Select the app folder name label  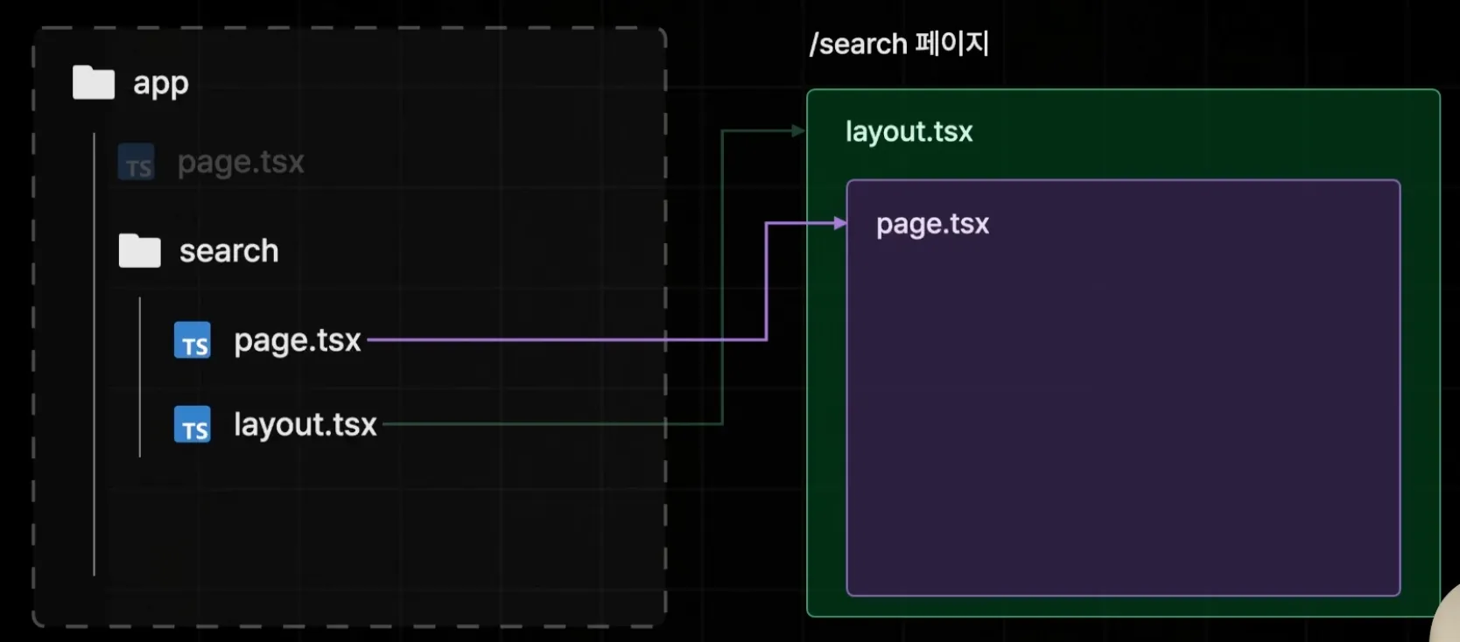pyautogui.click(x=161, y=84)
